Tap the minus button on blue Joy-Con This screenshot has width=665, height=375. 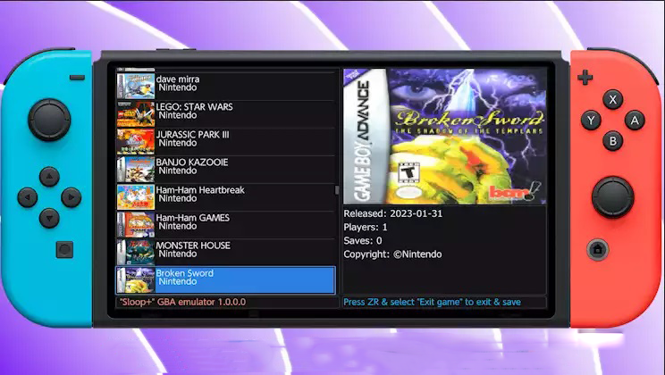tap(77, 78)
